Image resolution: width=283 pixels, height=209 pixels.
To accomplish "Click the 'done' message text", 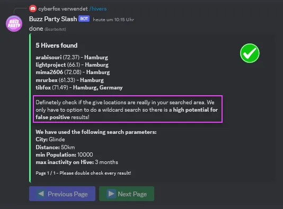I will [x=36, y=29].
